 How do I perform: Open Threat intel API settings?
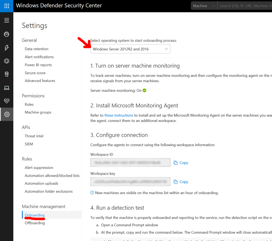pyautogui.click(x=34, y=136)
